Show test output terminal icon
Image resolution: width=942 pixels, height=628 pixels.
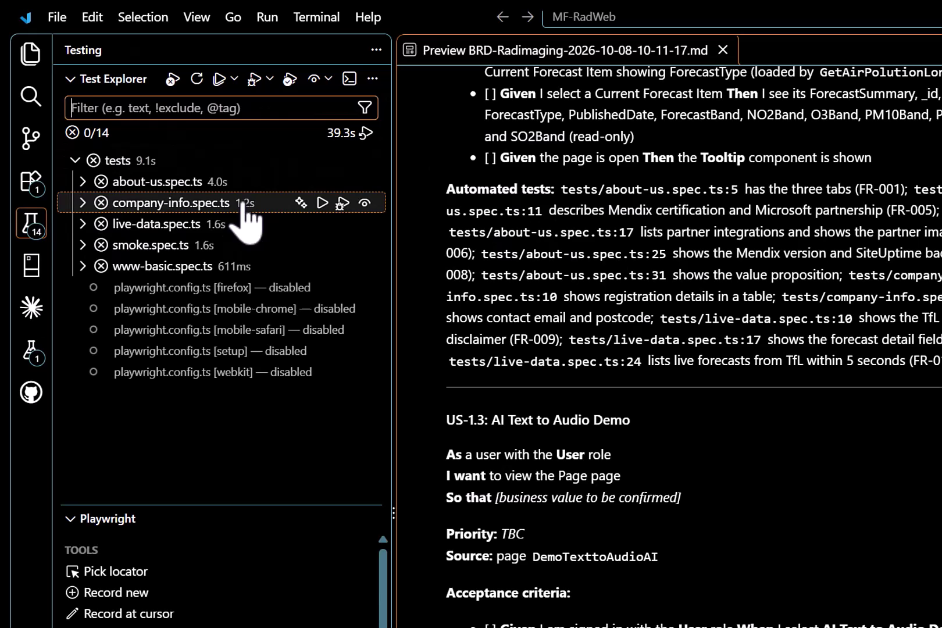click(349, 78)
